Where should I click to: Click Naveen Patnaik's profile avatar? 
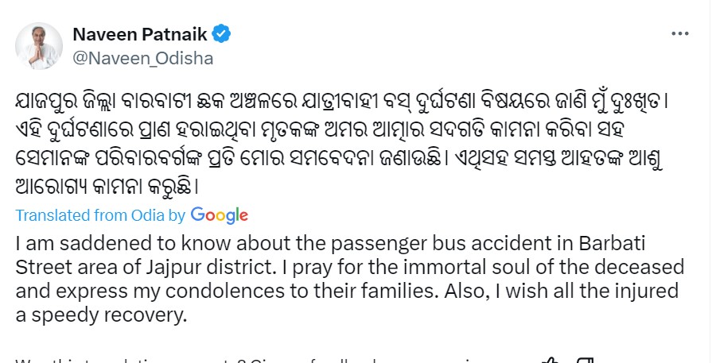click(x=39, y=46)
